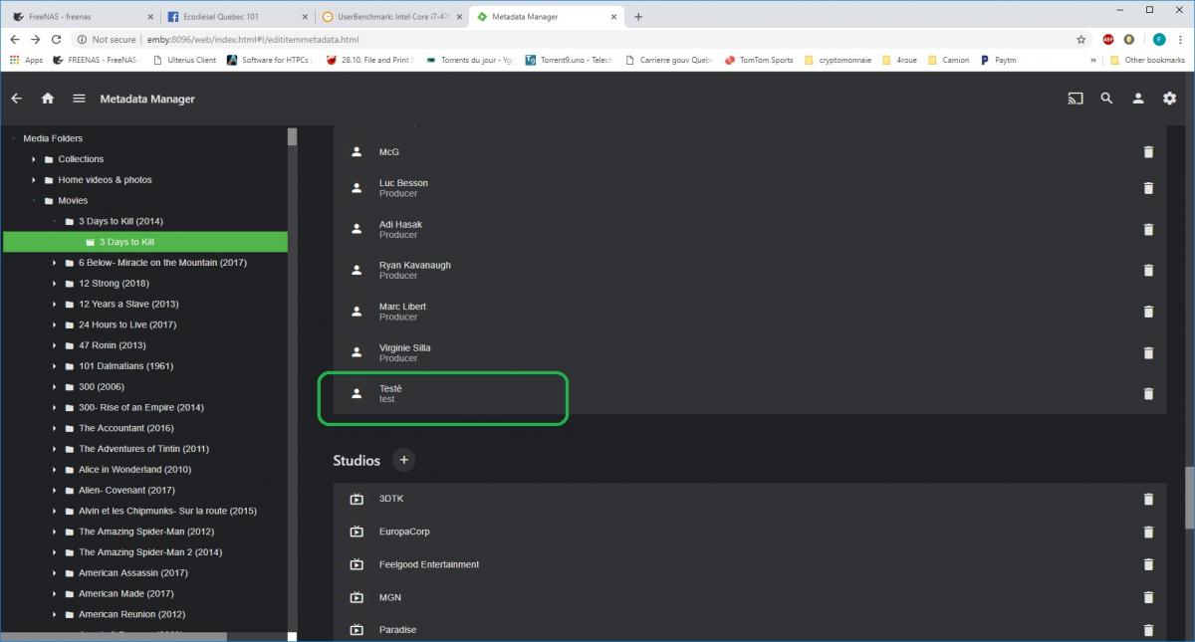Select The Amazing Spider-Man 2 (2014)
This screenshot has width=1195, height=642.
click(x=150, y=552)
